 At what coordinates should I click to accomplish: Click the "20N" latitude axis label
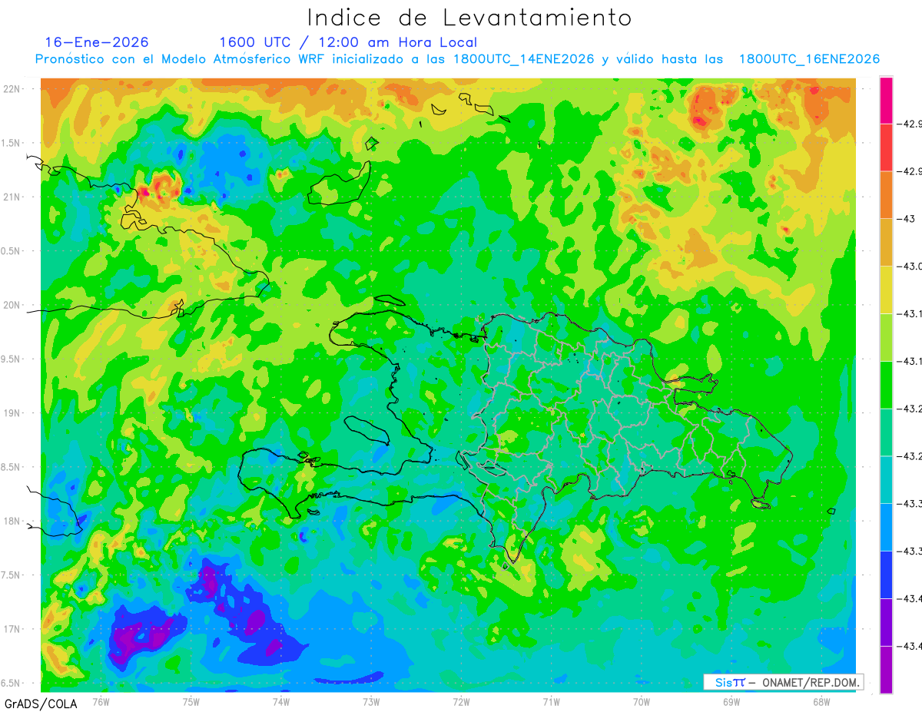pyautogui.click(x=12, y=305)
